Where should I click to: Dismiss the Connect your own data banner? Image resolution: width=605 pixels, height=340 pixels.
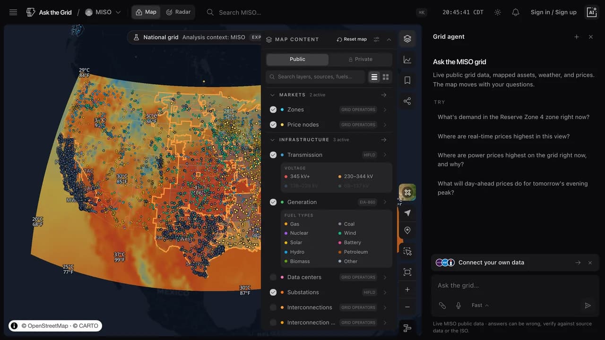pyautogui.click(x=590, y=263)
